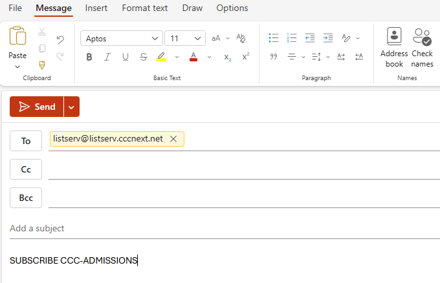
Task: Select the Message tab
Action: point(54,8)
